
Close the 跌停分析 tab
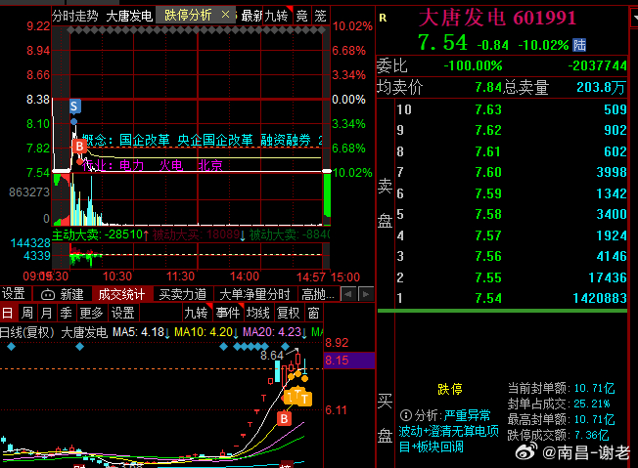point(225,15)
